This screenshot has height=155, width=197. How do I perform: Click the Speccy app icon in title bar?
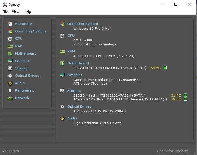pos(4,4)
